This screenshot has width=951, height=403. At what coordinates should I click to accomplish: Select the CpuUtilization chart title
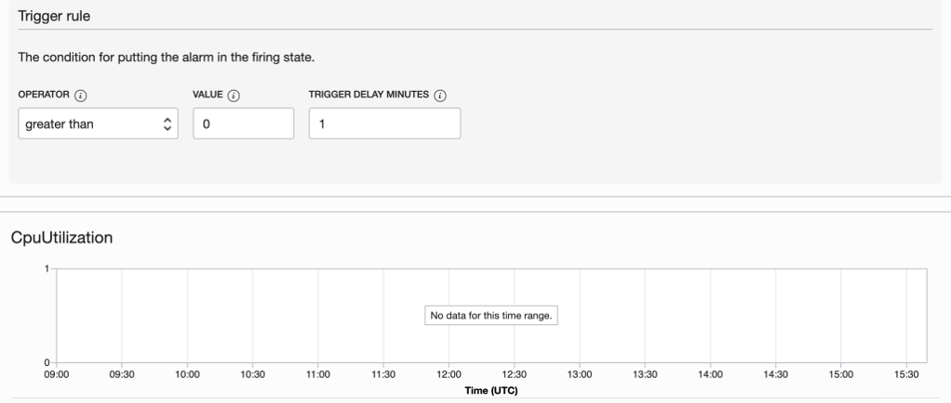(x=61, y=238)
